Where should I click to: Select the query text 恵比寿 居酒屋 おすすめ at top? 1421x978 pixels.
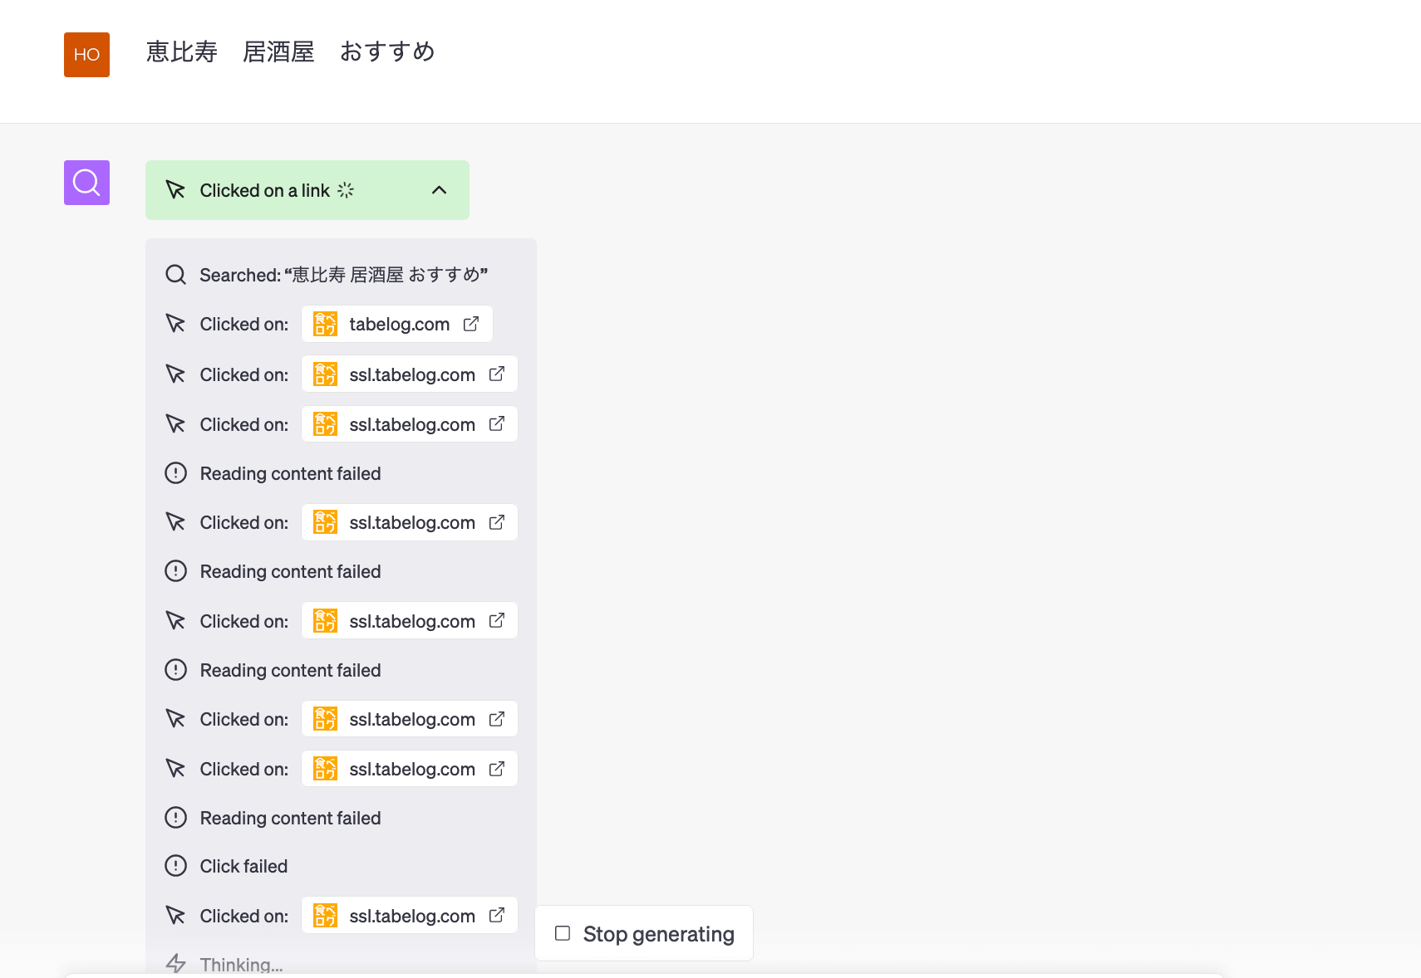(290, 51)
